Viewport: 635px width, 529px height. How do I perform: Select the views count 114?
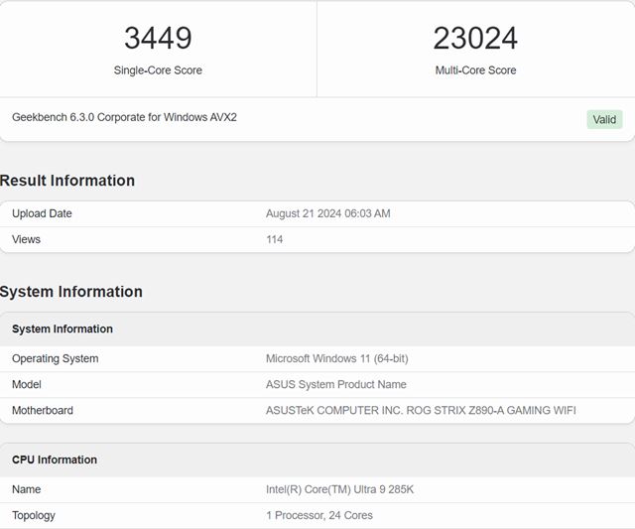[x=274, y=239]
